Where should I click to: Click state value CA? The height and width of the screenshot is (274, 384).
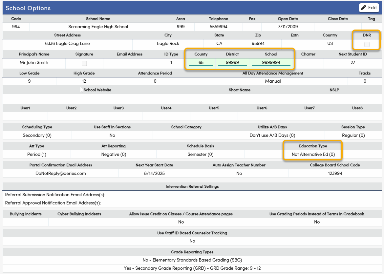point(219,43)
